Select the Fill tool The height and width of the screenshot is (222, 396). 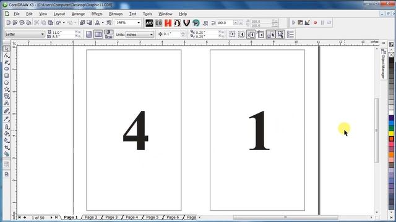(x=7, y=133)
